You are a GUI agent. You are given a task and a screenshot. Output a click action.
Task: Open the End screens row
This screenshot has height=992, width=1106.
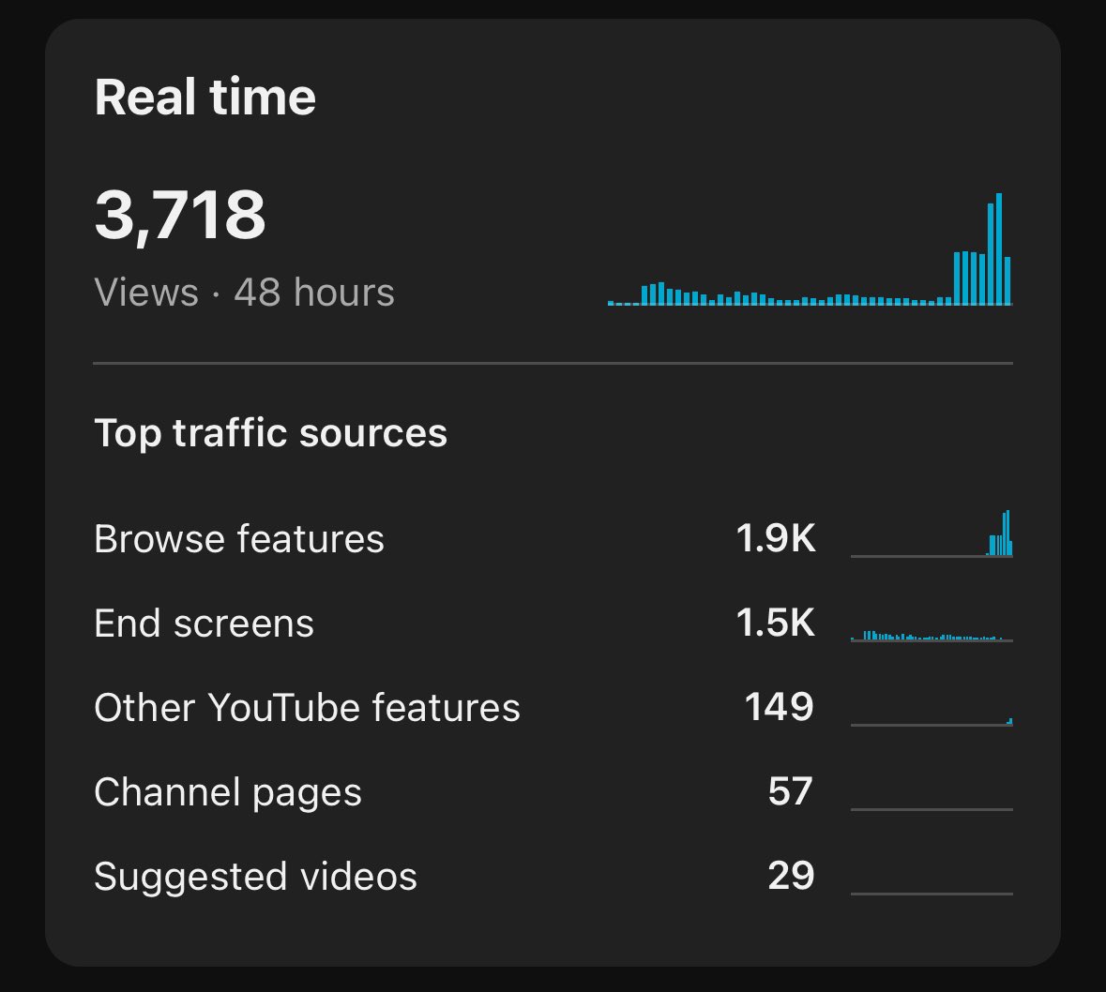[553, 624]
